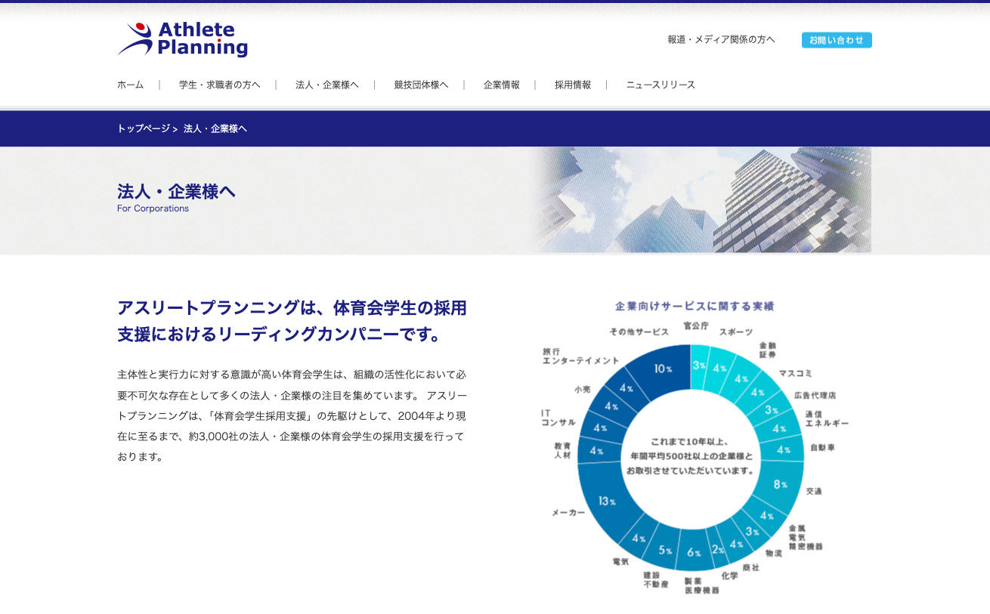Open 企業情報 in the navigation
Viewport: 990px width, 614px height.
click(x=502, y=85)
